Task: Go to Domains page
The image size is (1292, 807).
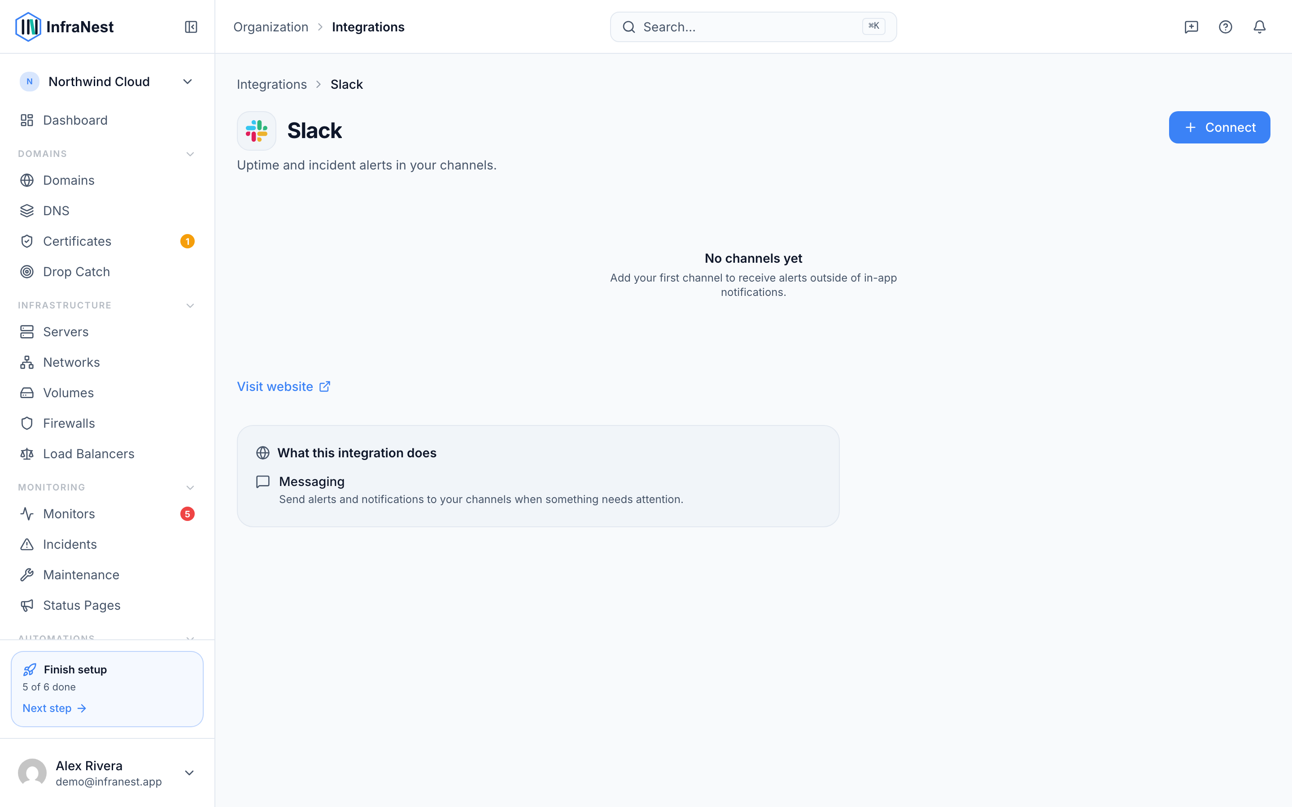Action: pos(107,180)
